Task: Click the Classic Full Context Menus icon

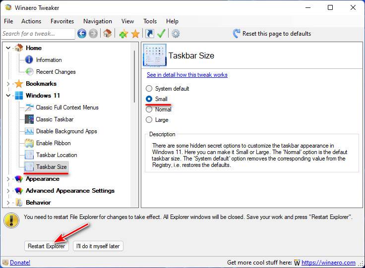Action: pos(29,107)
